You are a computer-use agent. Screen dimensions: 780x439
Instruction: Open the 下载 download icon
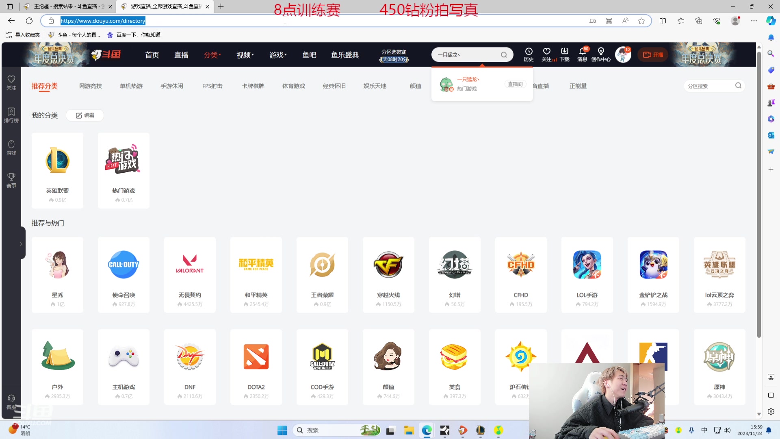pyautogui.click(x=565, y=54)
